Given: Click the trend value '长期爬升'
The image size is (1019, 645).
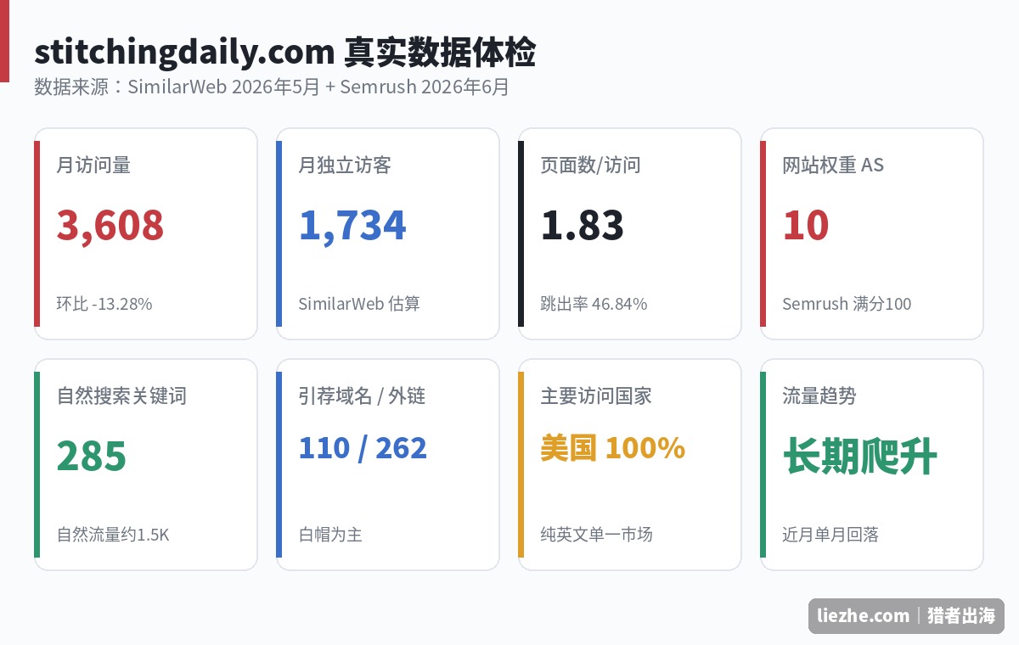Looking at the screenshot, I should click(x=860, y=457).
